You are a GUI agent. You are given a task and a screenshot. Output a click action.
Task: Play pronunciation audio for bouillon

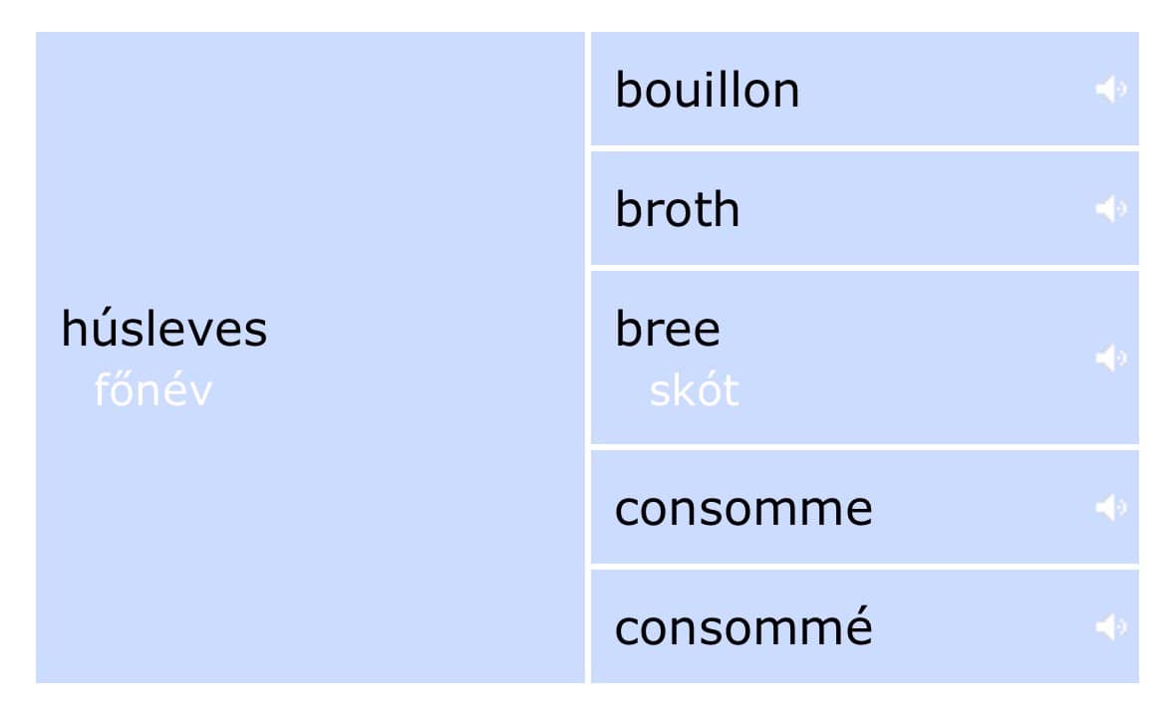(1110, 89)
